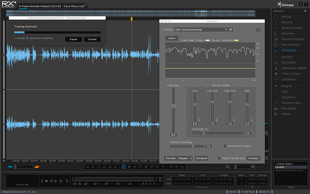The height and width of the screenshot is (194, 310).
Task: Open the Denoise module
Action: tap(288, 34)
